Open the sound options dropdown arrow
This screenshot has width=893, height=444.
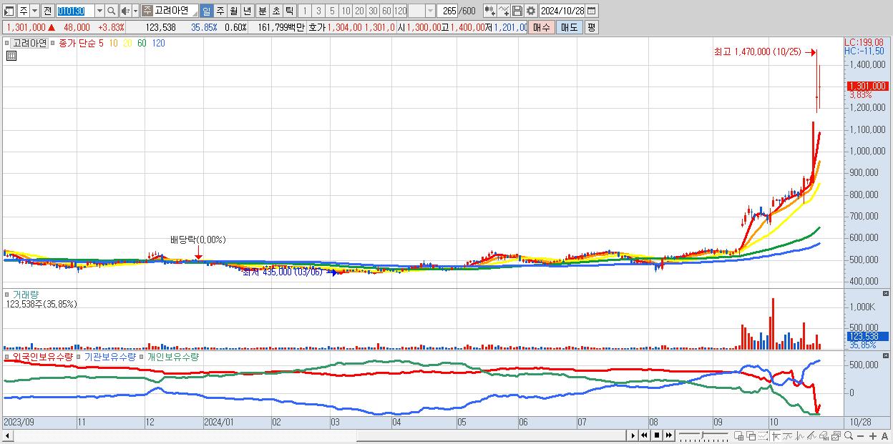point(135,11)
